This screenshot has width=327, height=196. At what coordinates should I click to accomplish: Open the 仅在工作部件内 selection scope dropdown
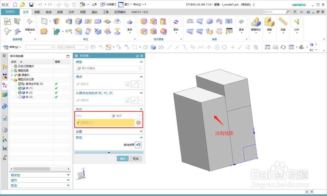[x=73, y=47]
